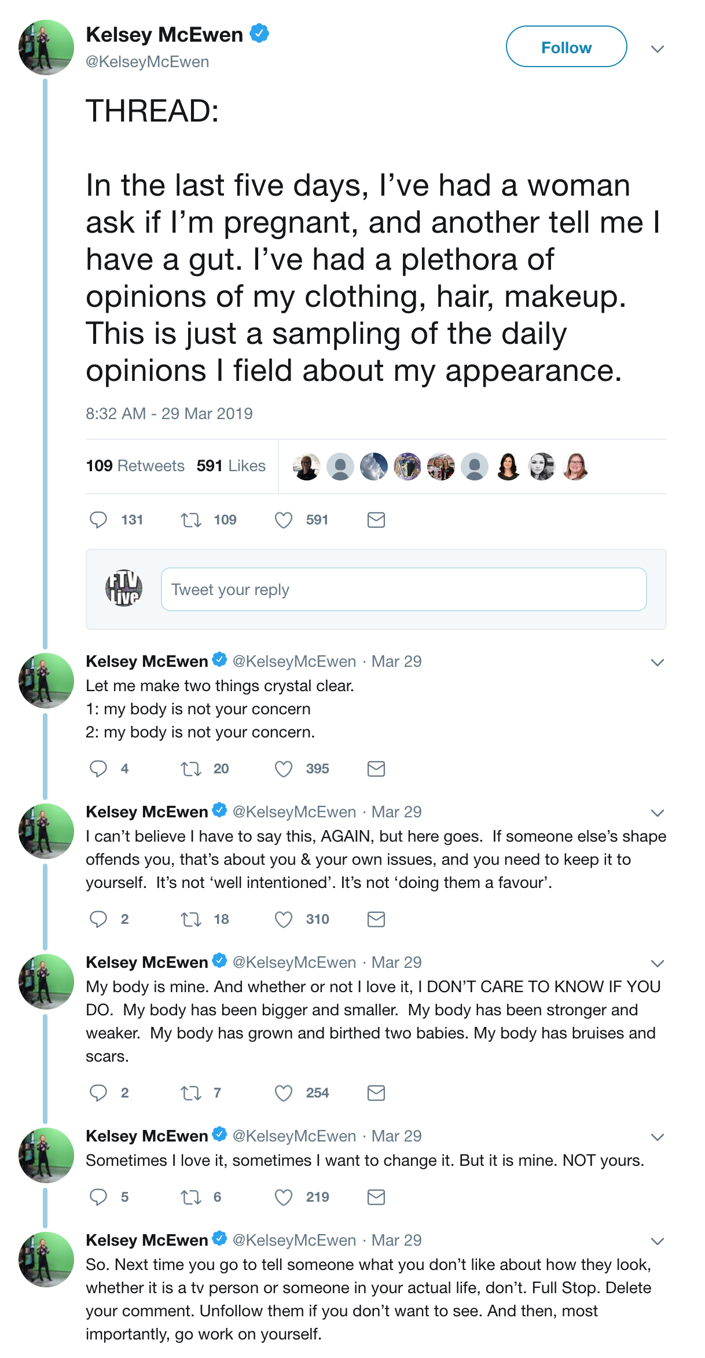Like the tweet with 310 likes
The image size is (705, 1358).
click(284, 919)
